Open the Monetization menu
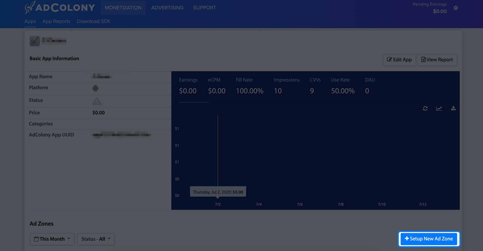 coord(123,8)
